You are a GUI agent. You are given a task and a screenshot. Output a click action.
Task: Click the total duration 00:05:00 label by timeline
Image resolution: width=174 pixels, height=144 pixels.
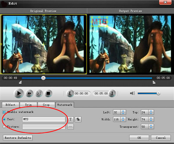[163, 78]
